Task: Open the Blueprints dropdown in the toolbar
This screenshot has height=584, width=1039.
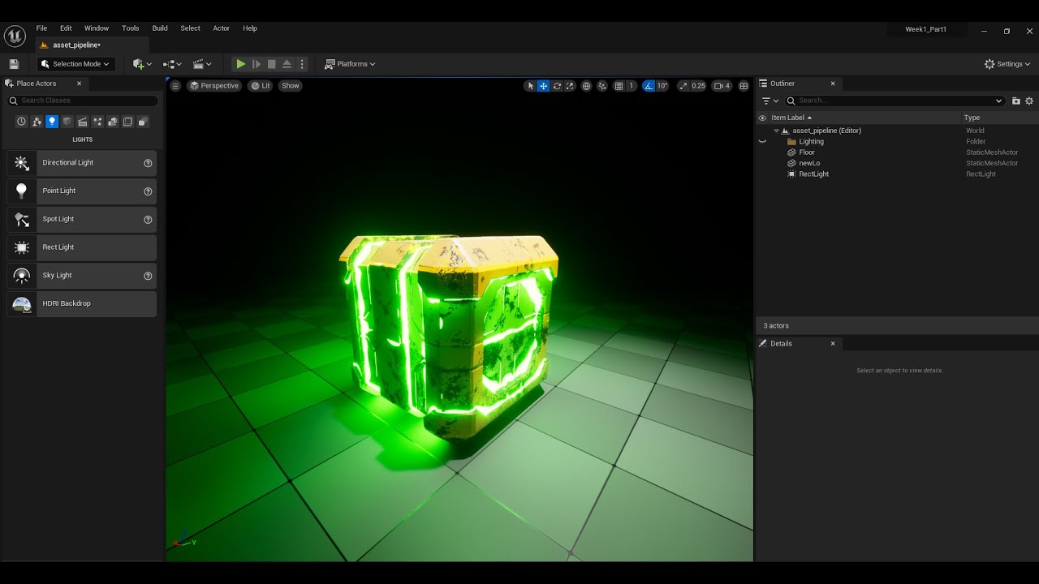Action: point(172,64)
